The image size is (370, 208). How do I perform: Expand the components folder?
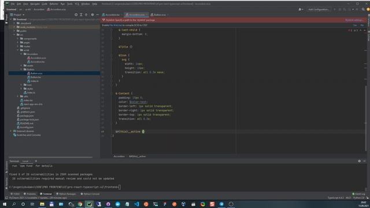[x=18, y=39]
